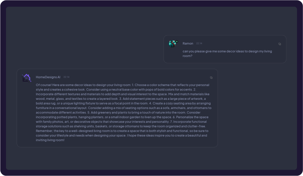Click the 22:14 timestamp beside Ramon
The image size is (303, 176).
[x=199, y=44]
